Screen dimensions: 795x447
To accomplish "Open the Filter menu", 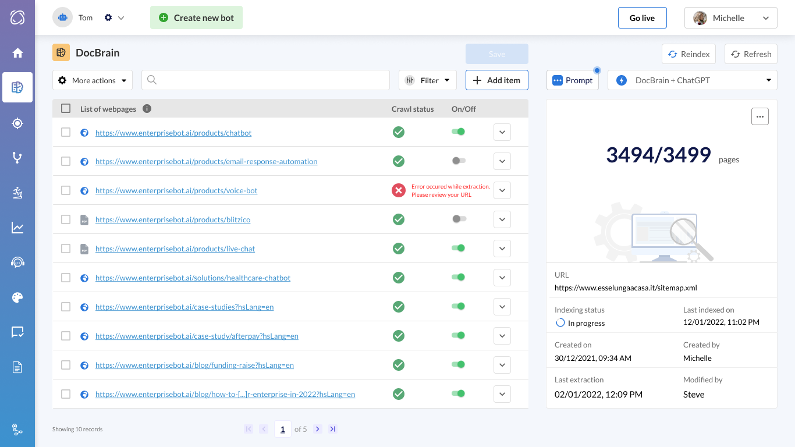I will tap(428, 80).
